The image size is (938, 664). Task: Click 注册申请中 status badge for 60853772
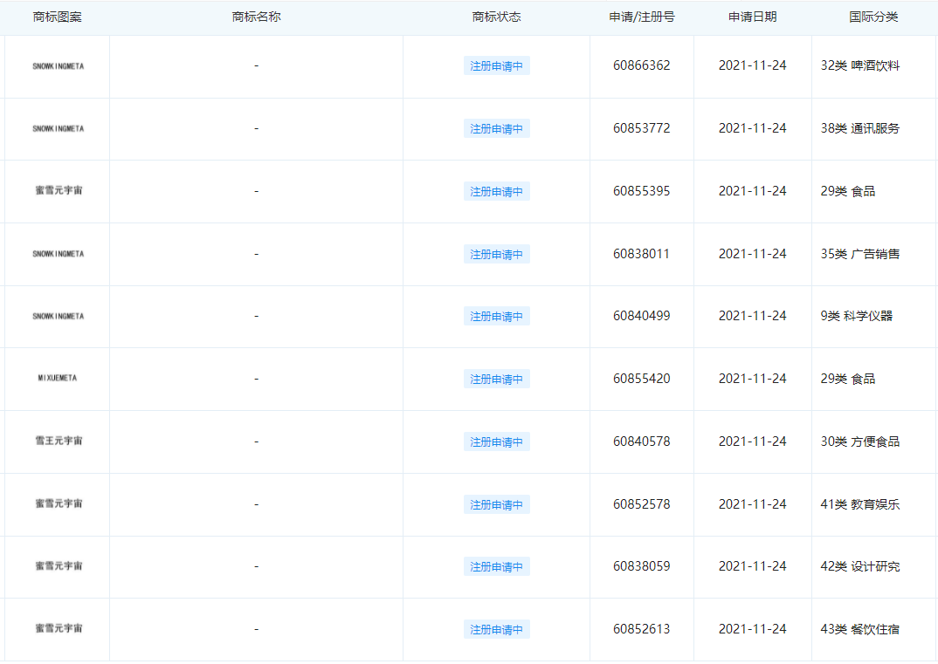[x=497, y=128]
